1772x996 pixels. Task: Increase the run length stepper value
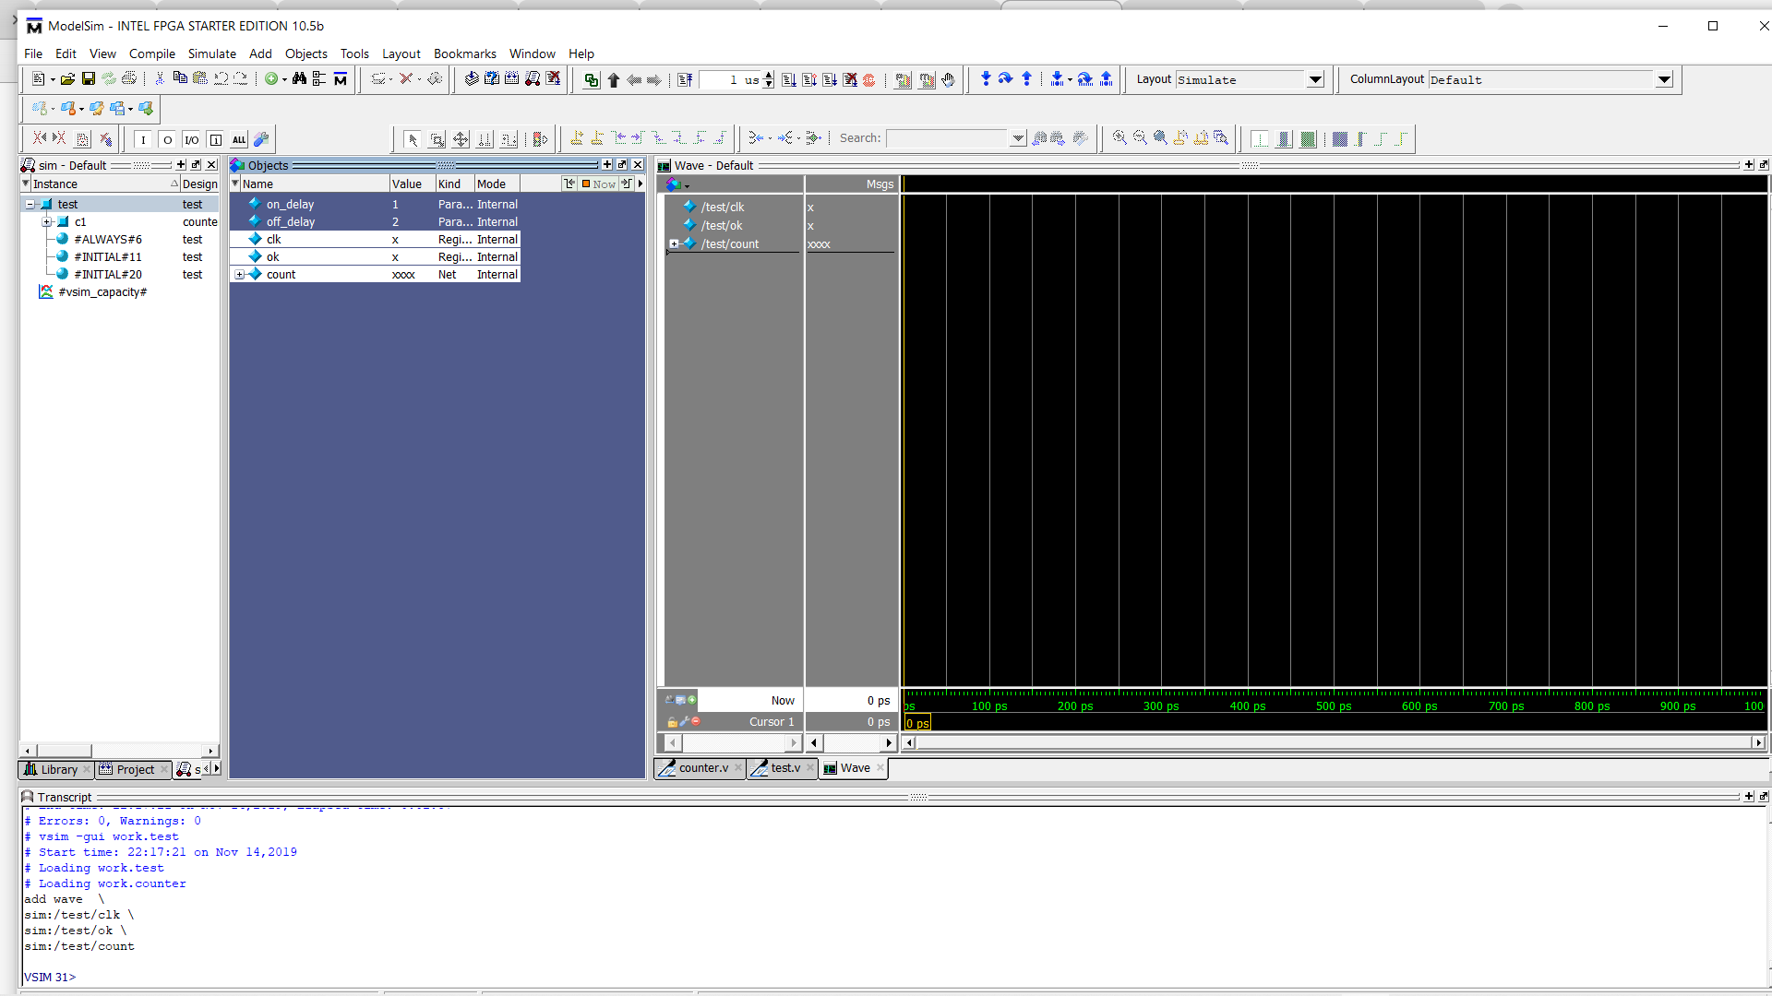pyautogui.click(x=769, y=76)
